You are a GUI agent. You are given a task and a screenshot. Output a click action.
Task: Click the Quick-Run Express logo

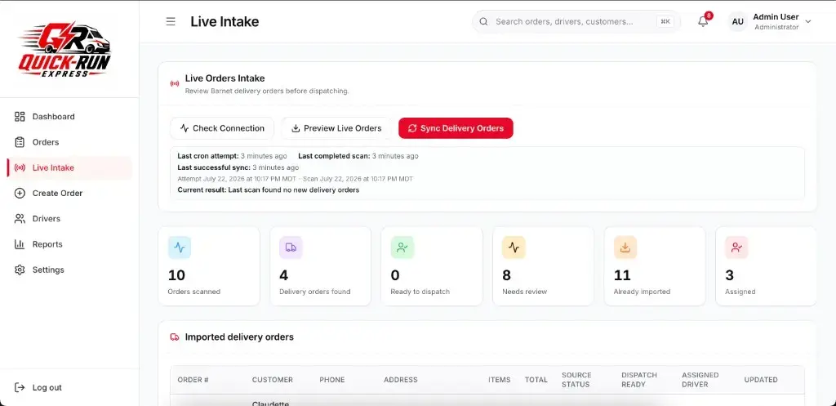[x=65, y=50]
